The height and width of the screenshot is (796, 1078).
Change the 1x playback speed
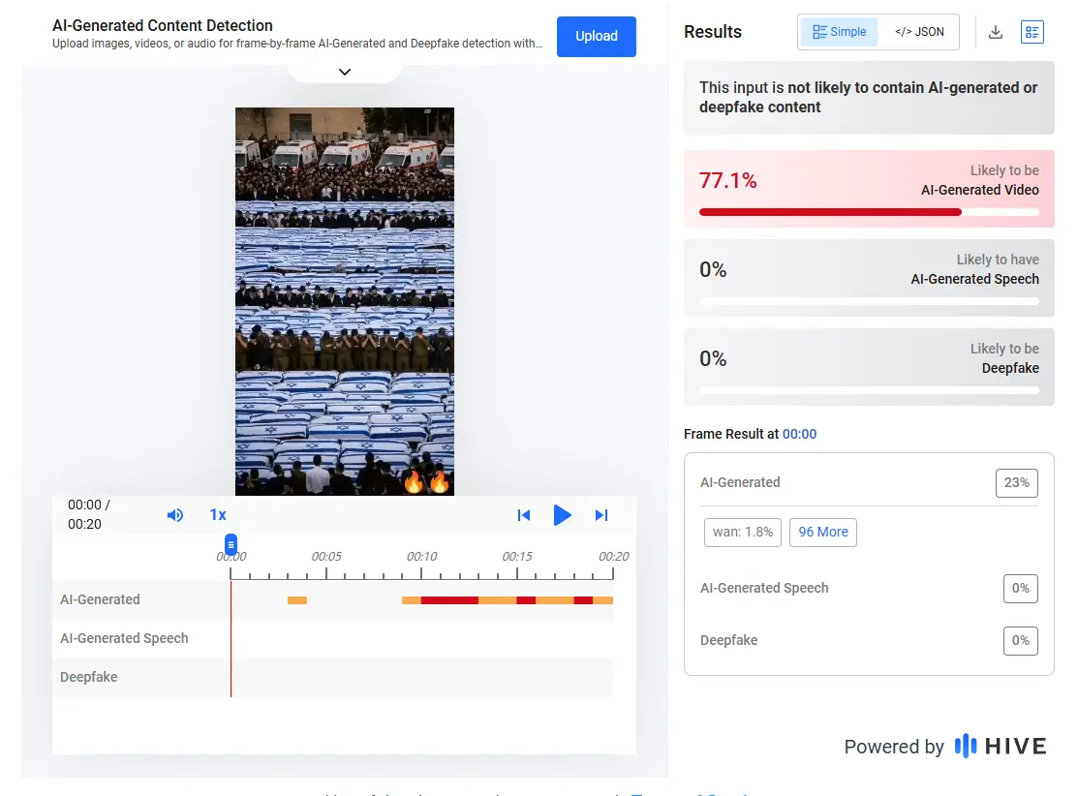point(218,515)
